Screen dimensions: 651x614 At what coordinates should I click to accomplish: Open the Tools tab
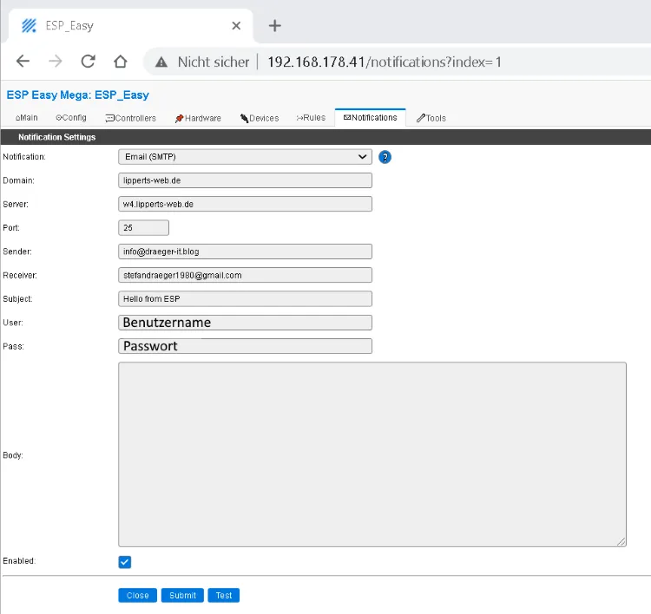(431, 118)
